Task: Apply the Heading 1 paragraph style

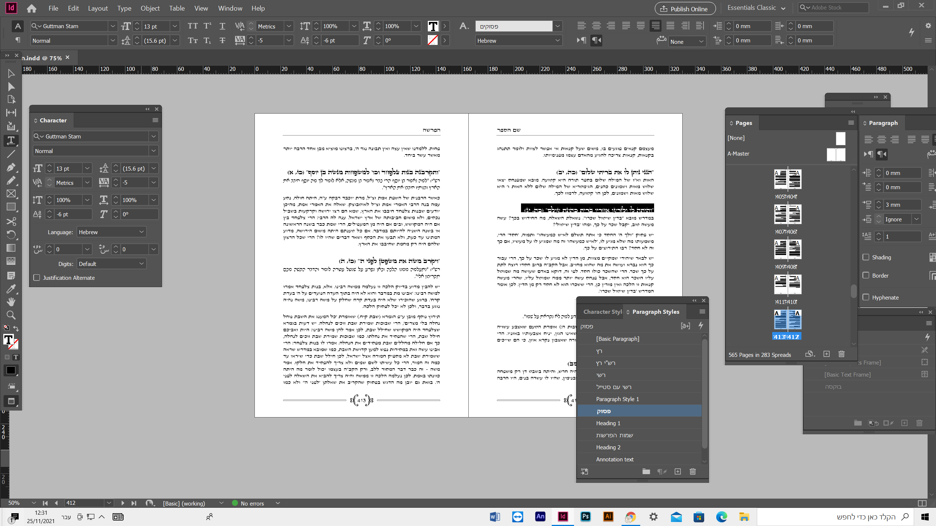Action: (x=608, y=423)
